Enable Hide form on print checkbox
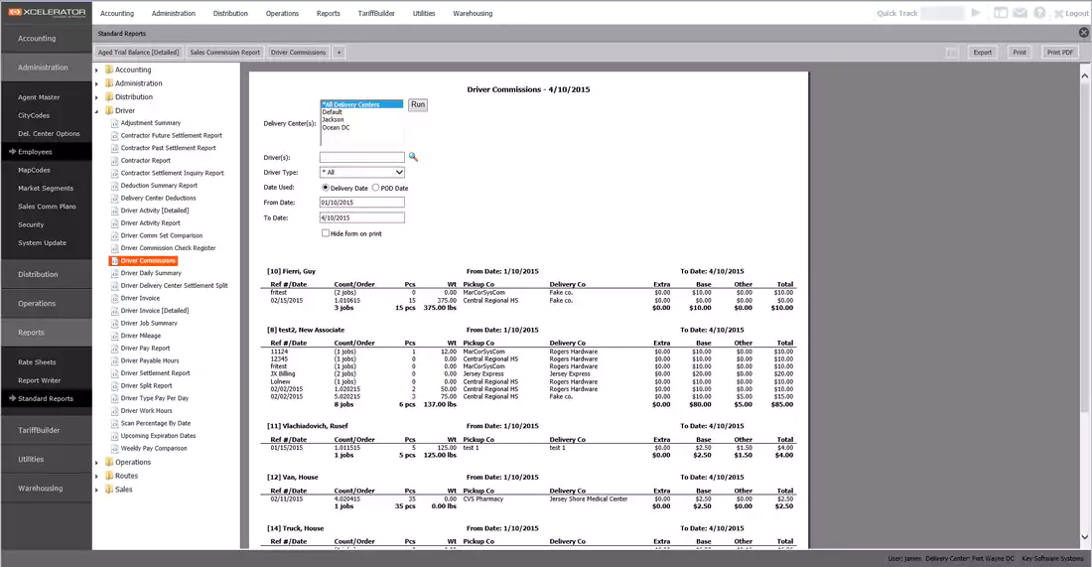Screen dimensions: 1092x567 325,233
